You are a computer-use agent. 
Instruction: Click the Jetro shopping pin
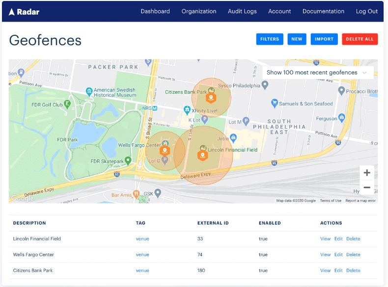click(x=233, y=138)
